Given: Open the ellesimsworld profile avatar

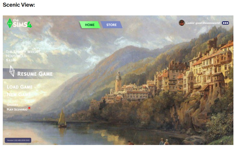Looking at the screenshot, I should coord(182,23).
